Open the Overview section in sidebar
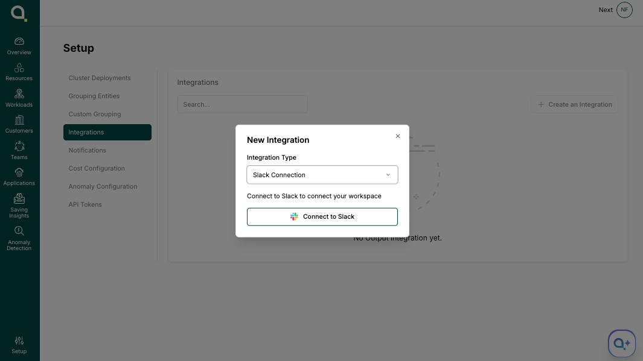Screen dimensions: 643x361 19,46
